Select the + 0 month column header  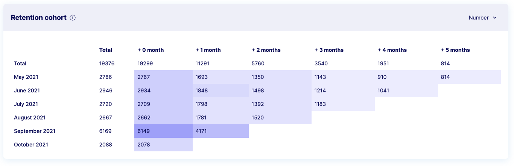click(151, 50)
